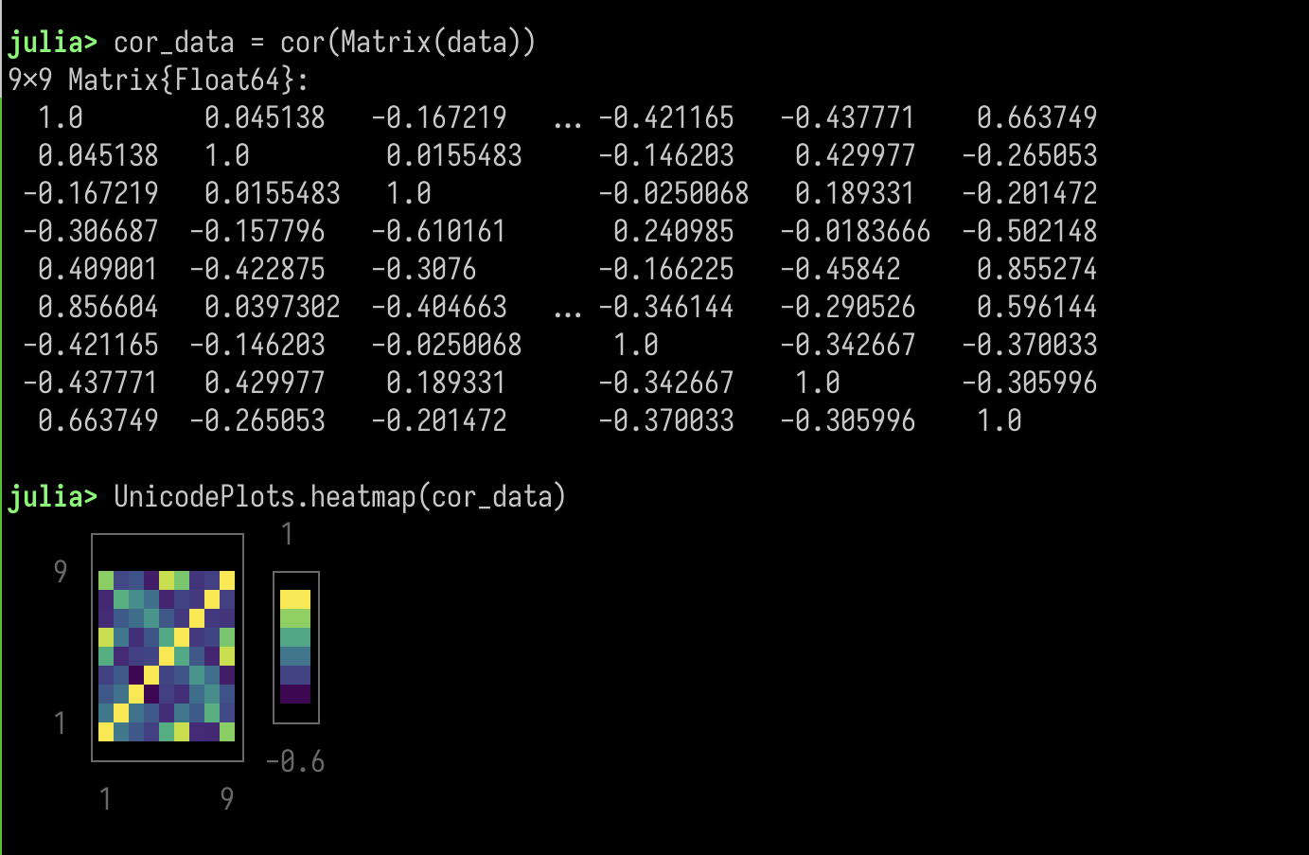Click the value -0.610161 in the matrix
Viewport: 1309px width, 855px height.
pos(439,231)
